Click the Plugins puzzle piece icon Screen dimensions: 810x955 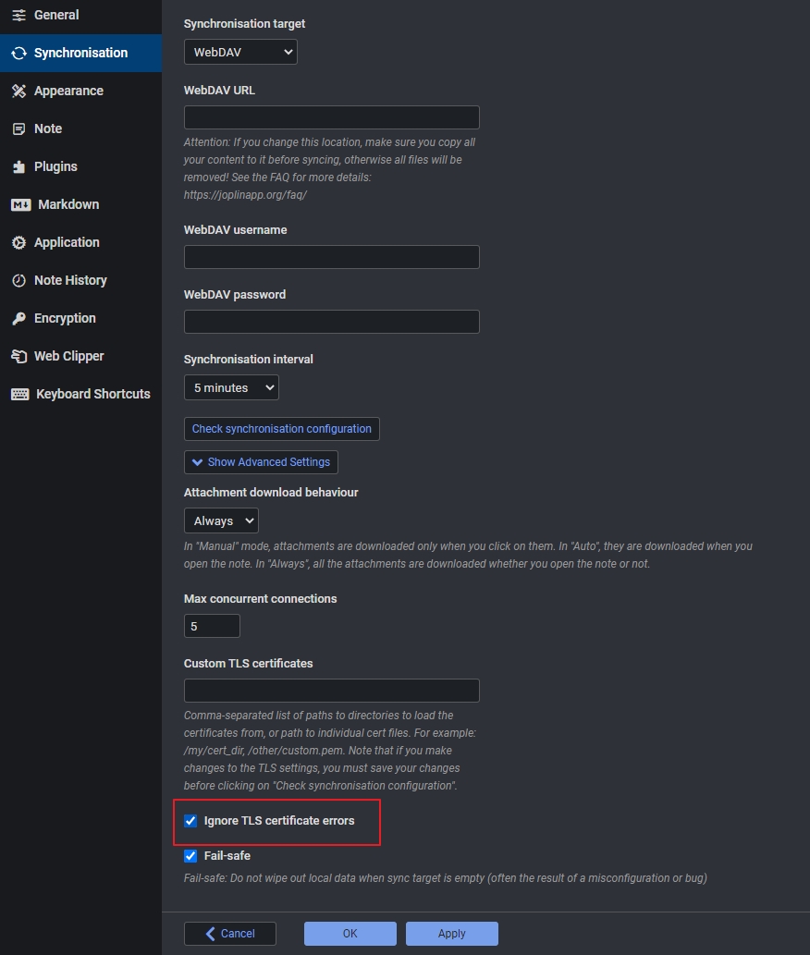[x=18, y=166]
